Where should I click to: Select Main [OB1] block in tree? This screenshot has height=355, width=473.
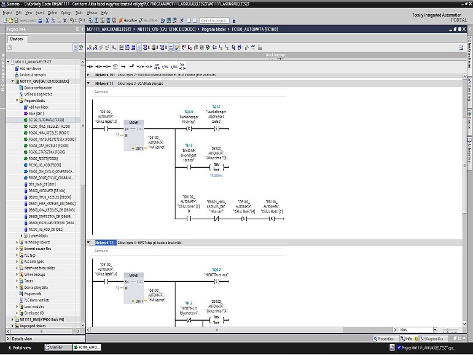pos(36,114)
